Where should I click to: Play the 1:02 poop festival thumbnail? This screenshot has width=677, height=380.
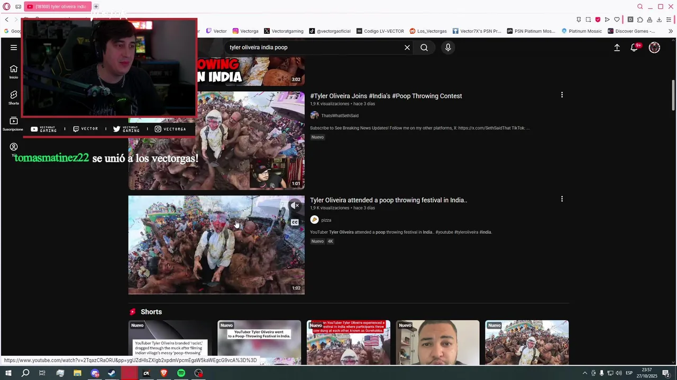(x=216, y=245)
